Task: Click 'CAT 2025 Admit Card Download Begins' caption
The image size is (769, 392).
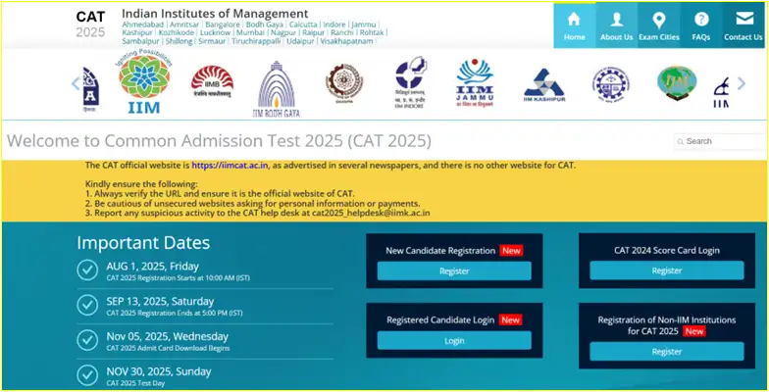Action: 168,349
